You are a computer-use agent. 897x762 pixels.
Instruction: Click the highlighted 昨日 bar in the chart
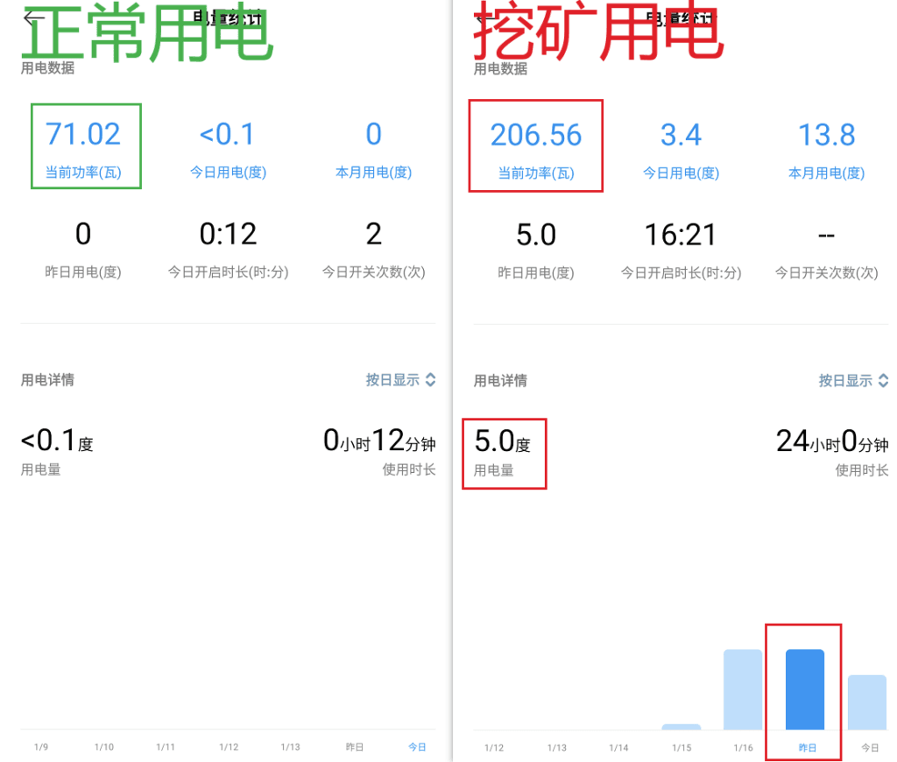803,688
